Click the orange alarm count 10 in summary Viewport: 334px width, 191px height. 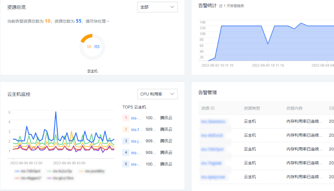pos(48,21)
